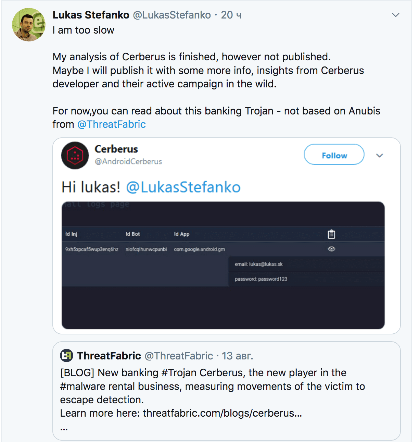419x442 pixels.
Task: Click the @AndroidCerberus handle
Action: click(128, 161)
